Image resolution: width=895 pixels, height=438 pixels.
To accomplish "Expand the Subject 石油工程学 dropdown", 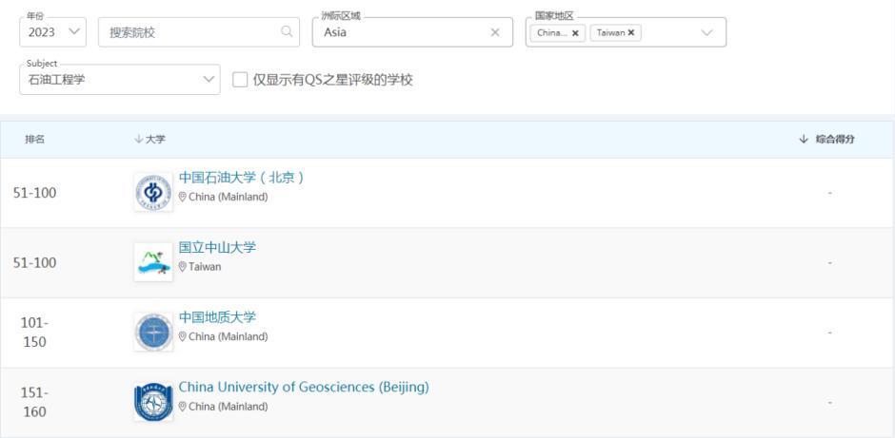I will point(119,80).
